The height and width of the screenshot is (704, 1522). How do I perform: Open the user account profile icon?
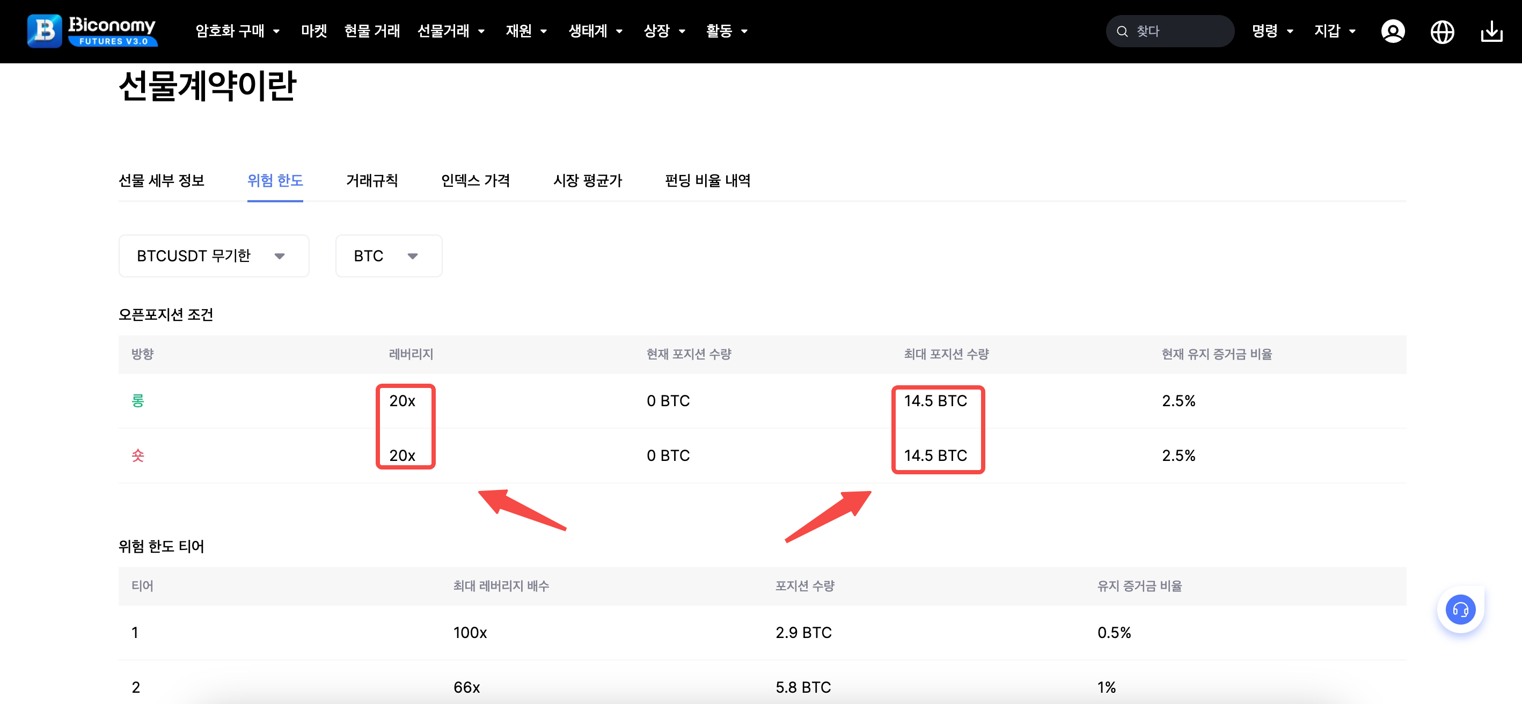1393,31
